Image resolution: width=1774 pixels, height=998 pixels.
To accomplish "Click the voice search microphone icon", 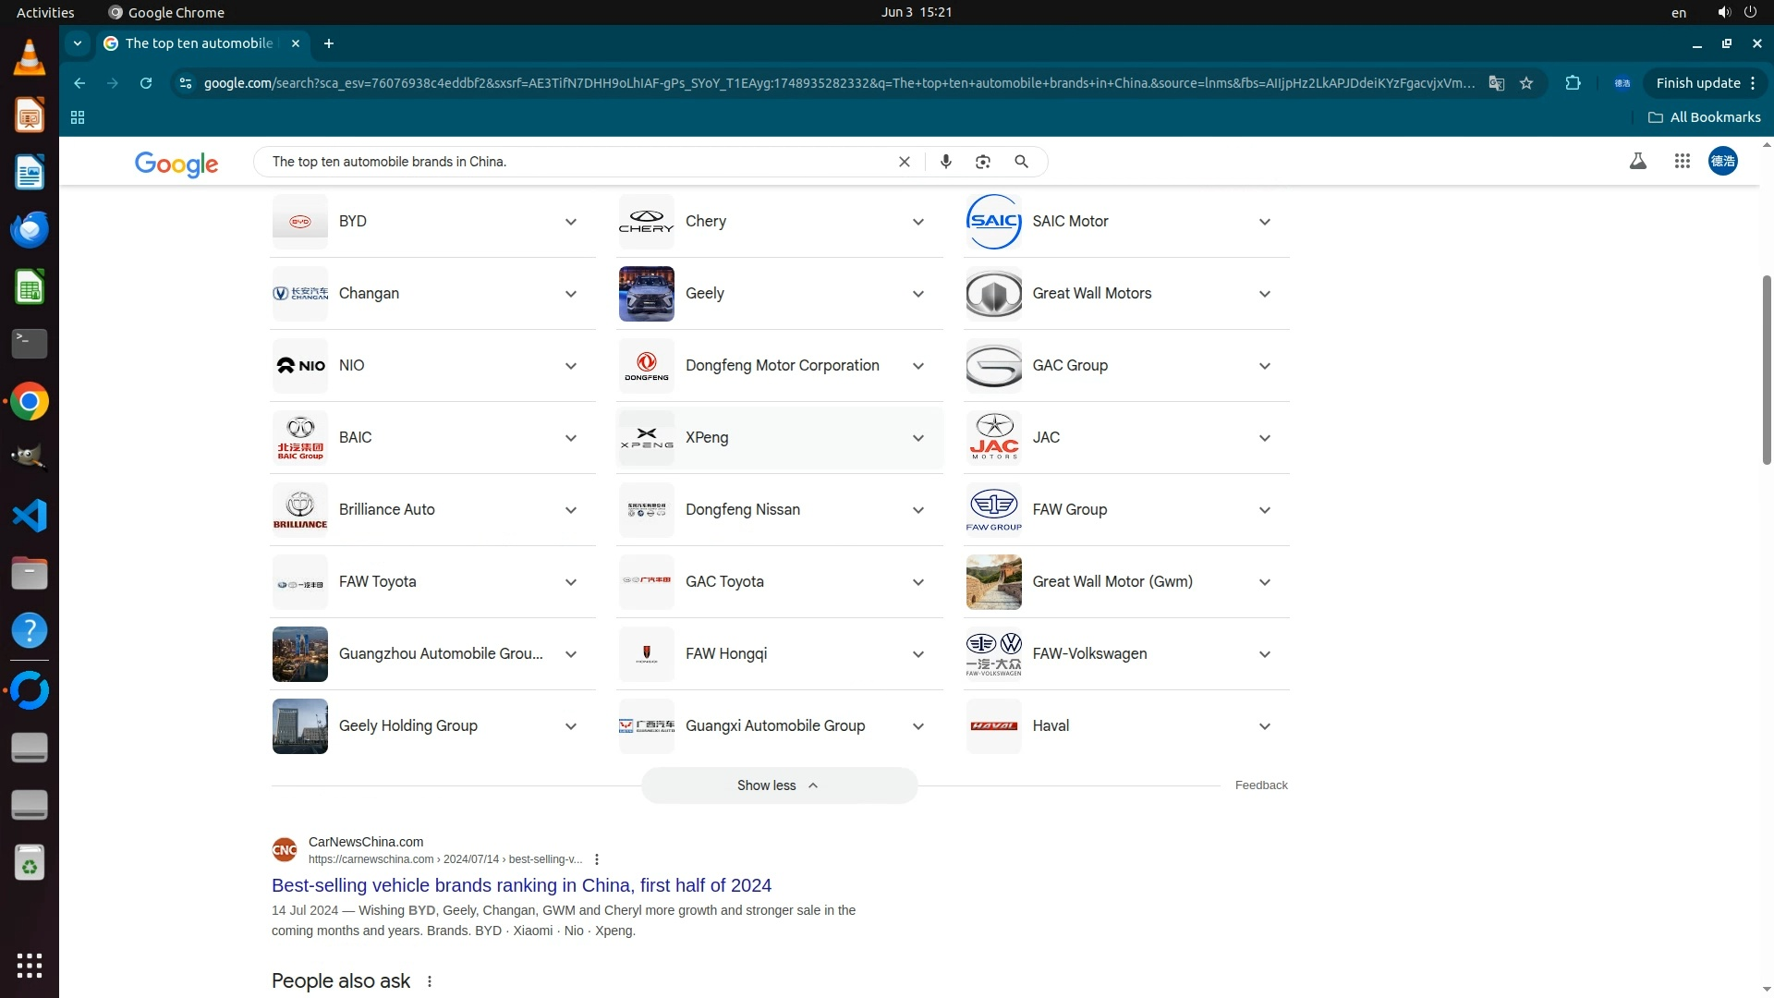I will click(945, 162).
